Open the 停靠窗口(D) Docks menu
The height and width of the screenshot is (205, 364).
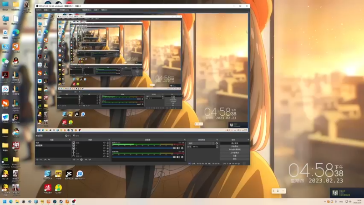tap(64, 10)
